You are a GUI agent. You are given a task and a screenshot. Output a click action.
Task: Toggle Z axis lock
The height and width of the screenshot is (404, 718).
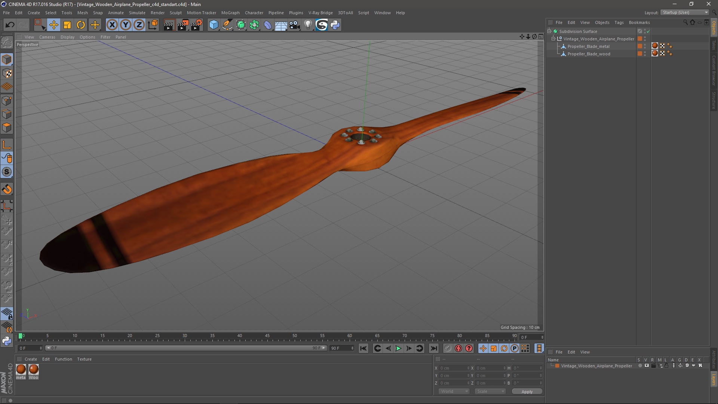(x=139, y=25)
